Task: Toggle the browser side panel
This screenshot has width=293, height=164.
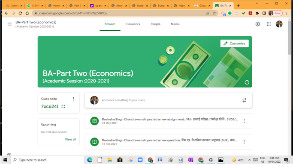Action: tap(264, 13)
